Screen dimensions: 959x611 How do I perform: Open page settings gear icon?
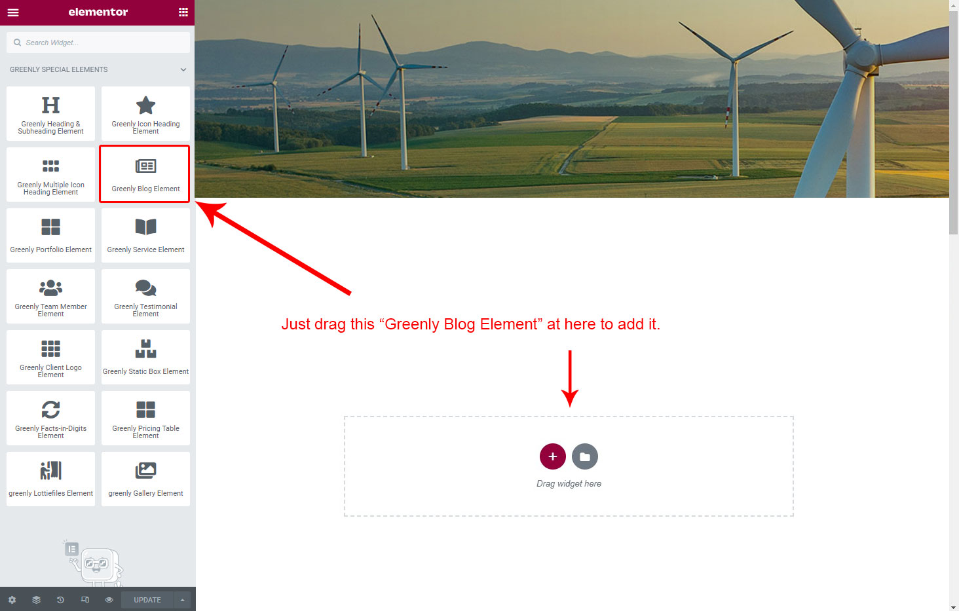[12, 600]
